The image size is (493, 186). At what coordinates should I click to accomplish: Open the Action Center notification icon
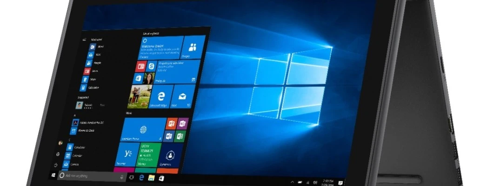pos(340,183)
